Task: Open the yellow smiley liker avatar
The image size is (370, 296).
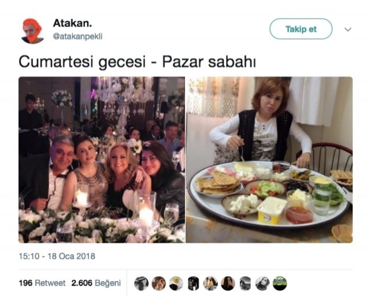Action: coord(176,283)
